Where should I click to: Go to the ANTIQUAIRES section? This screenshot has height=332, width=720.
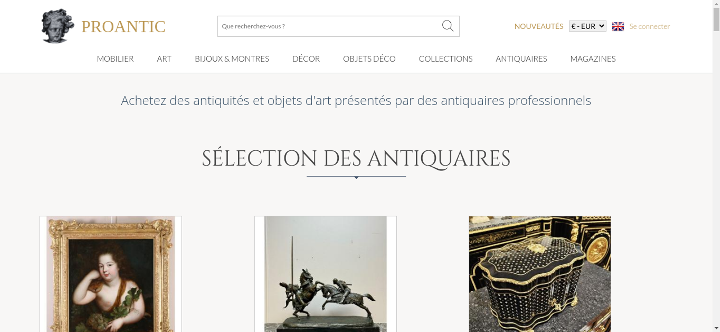coord(521,59)
